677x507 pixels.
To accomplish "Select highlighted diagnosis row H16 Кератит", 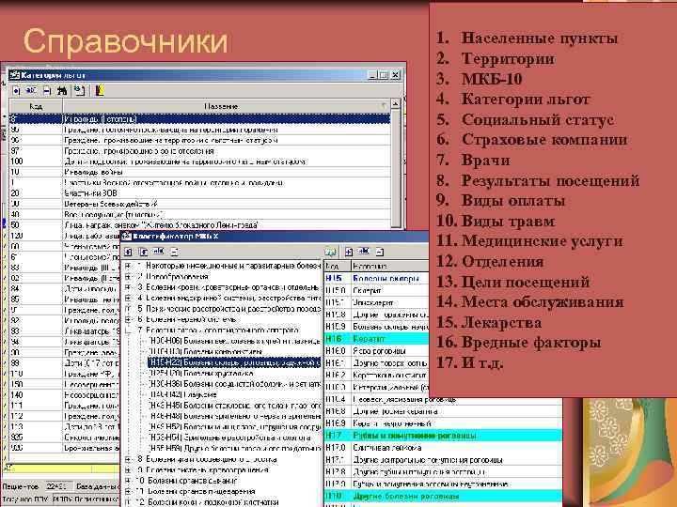I will click(x=376, y=339).
